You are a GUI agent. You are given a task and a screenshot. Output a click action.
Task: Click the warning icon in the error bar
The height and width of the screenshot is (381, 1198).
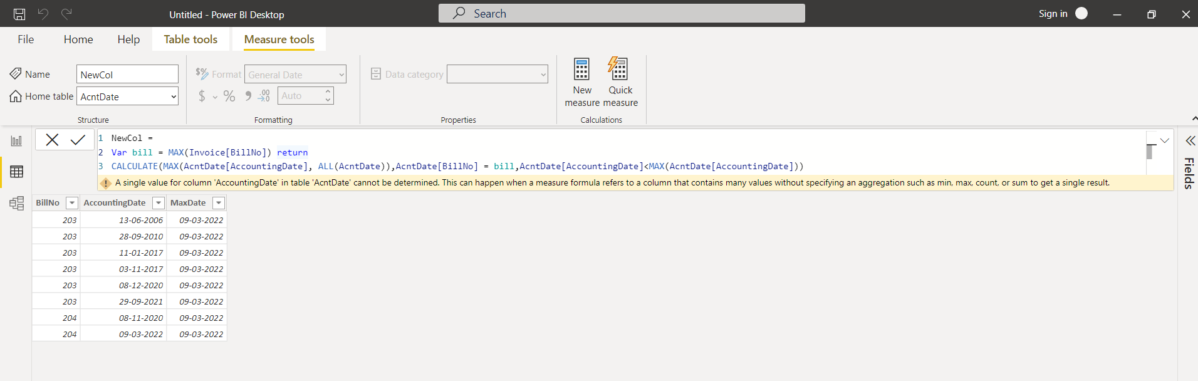105,183
